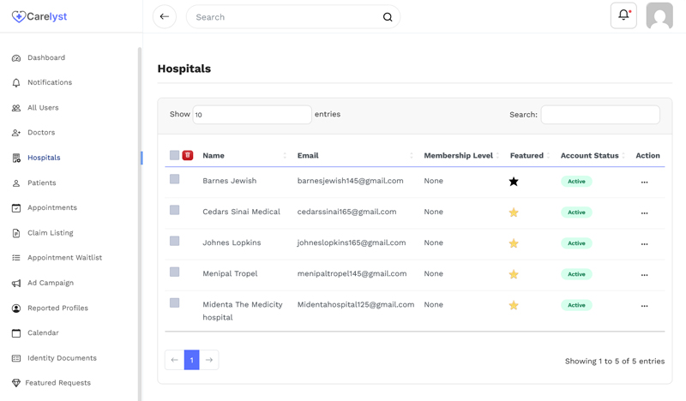Go to All Users page

click(43, 108)
